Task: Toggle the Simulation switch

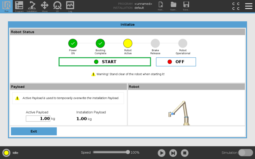Action: 245,153
